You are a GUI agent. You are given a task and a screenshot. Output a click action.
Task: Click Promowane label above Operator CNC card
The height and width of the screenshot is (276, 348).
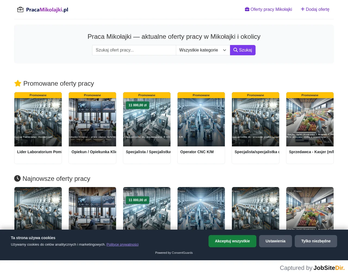tap(201, 95)
